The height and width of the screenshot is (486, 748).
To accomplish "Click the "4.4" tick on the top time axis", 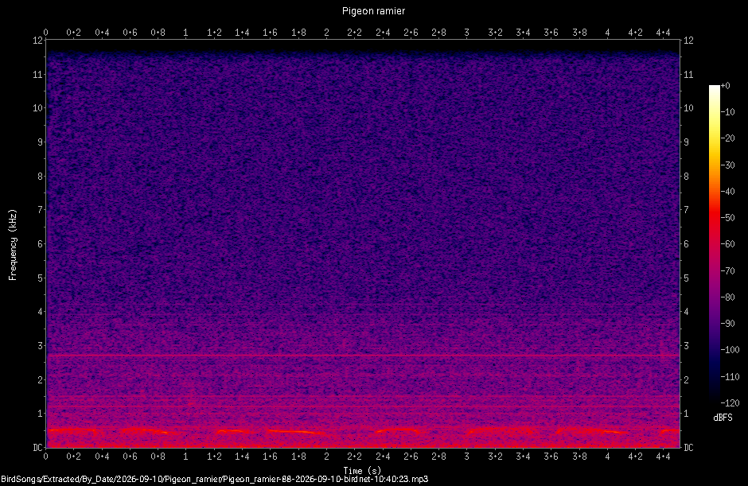I will [663, 33].
